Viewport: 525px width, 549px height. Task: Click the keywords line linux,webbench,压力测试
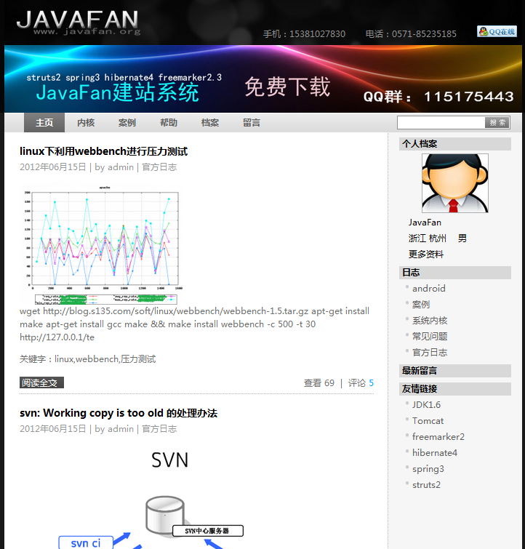[87, 359]
